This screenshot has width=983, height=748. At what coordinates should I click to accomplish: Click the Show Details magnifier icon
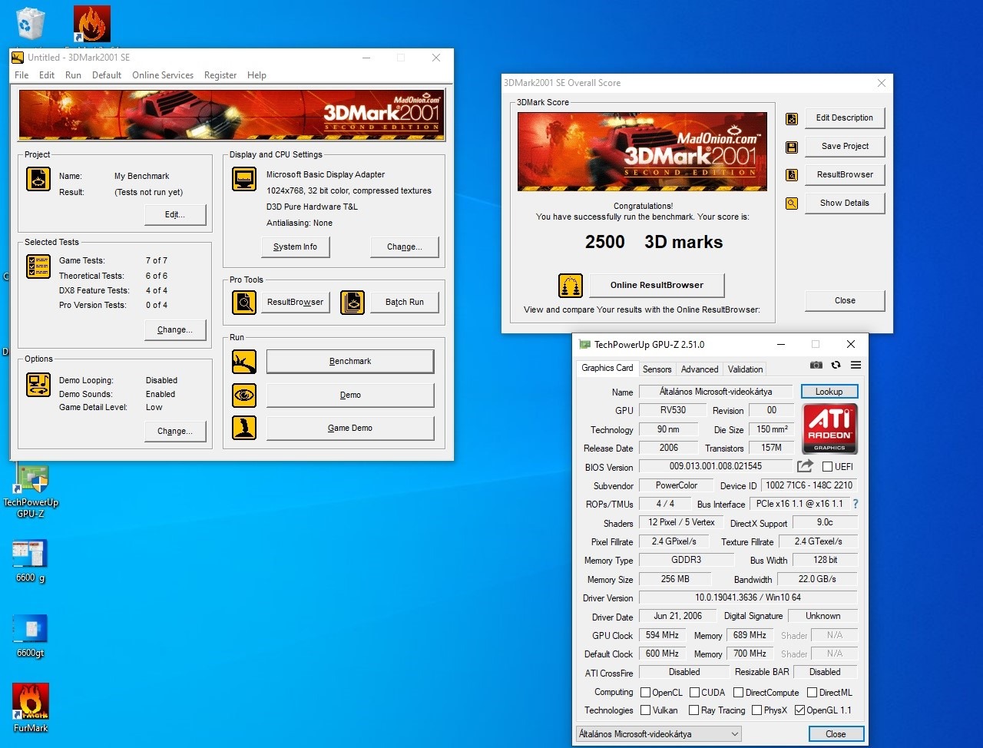(x=792, y=204)
